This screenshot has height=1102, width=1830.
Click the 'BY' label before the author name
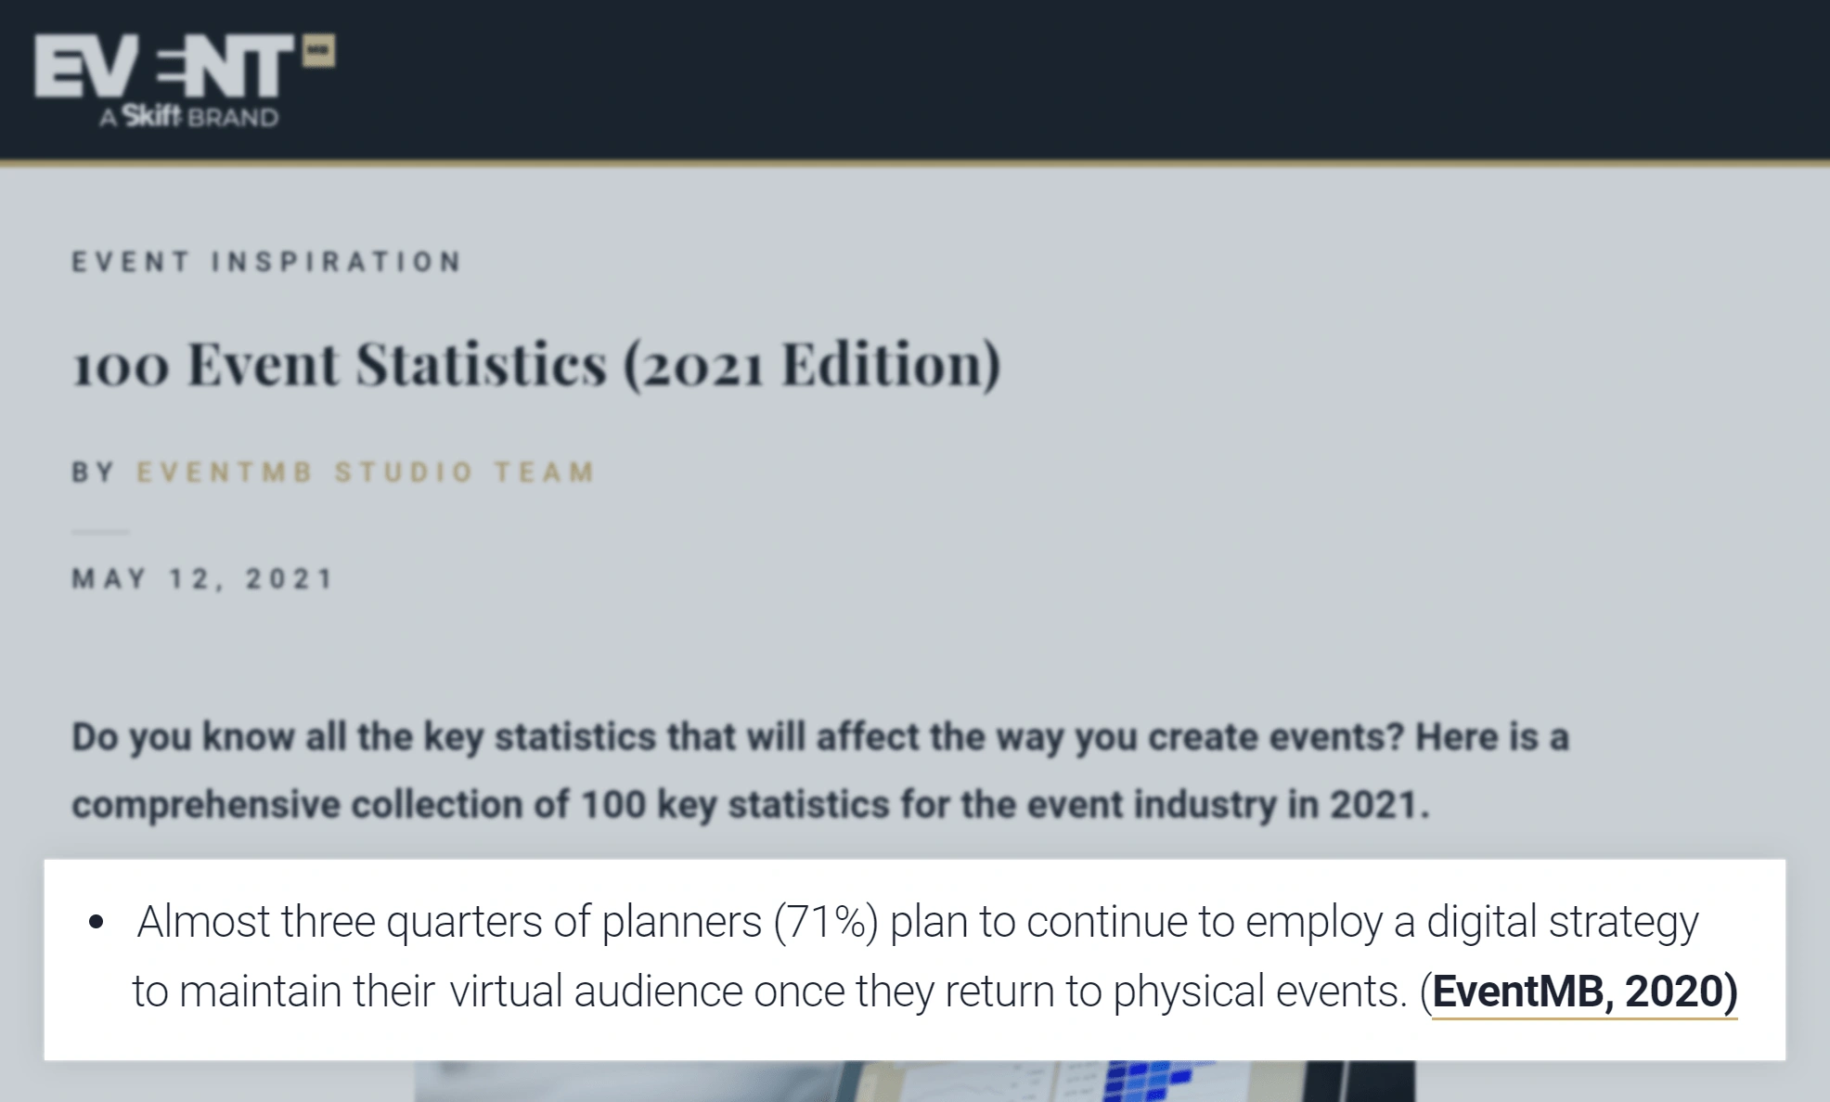click(93, 473)
